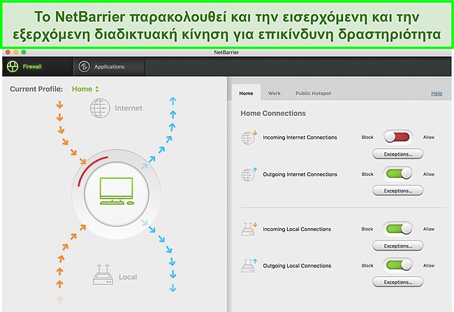Click the Current Profile label
The height and width of the screenshot is (312, 454).
click(36, 89)
